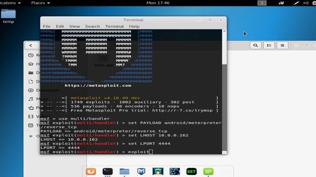Open the Search menu in Terminal
316x177 pixels.
coord(92,26)
